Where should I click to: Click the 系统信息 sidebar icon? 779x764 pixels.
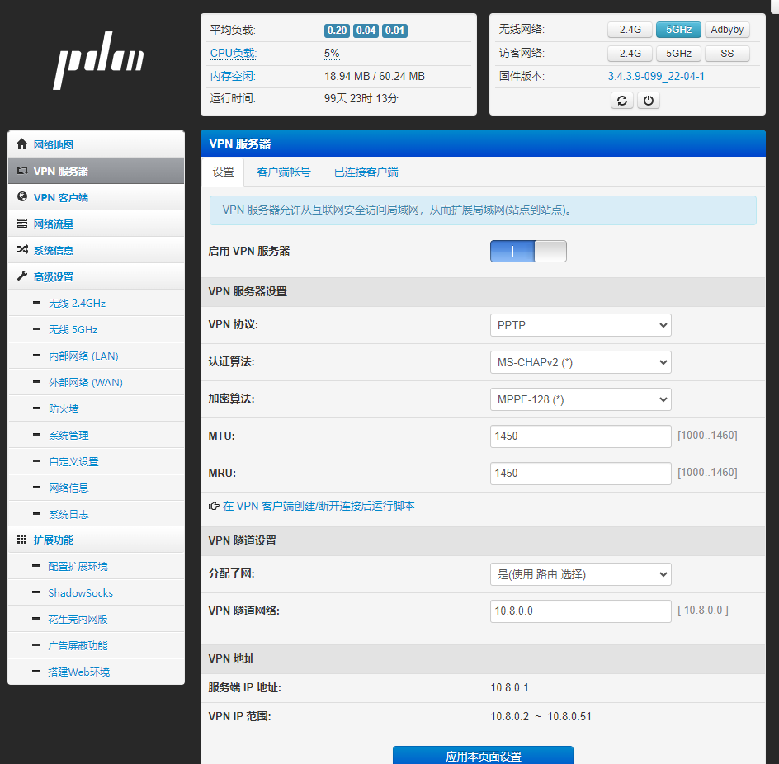point(22,250)
